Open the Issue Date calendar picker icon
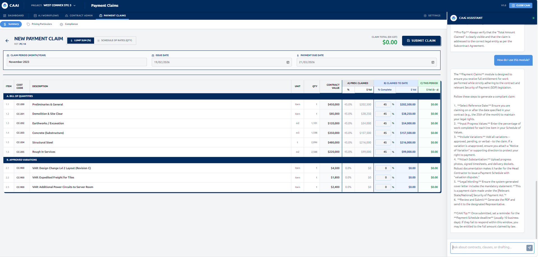The width and height of the screenshot is (538, 257). (288, 62)
